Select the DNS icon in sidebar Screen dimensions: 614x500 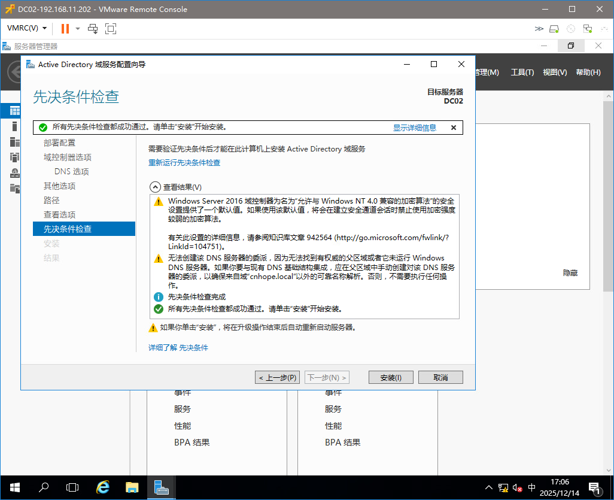pos(14,173)
